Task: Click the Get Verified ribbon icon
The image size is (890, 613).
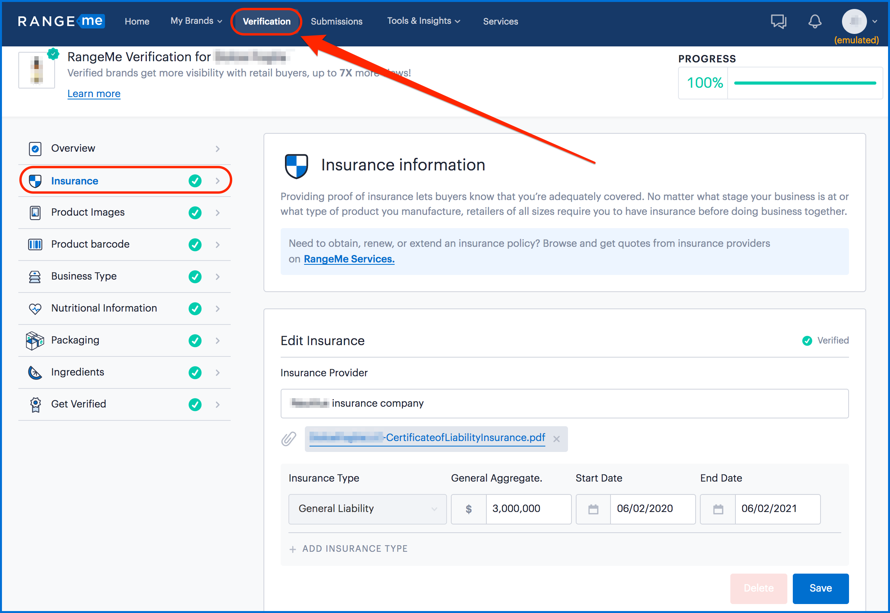Action: (36, 405)
